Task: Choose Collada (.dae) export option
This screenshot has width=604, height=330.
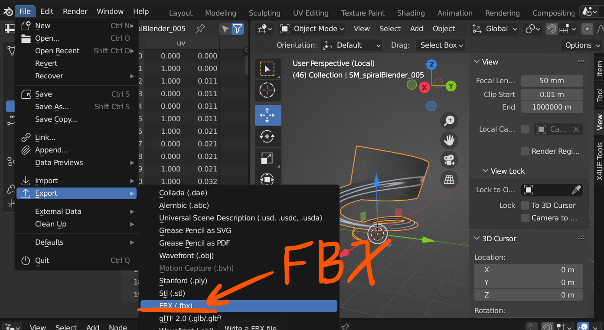Action: tap(239, 193)
